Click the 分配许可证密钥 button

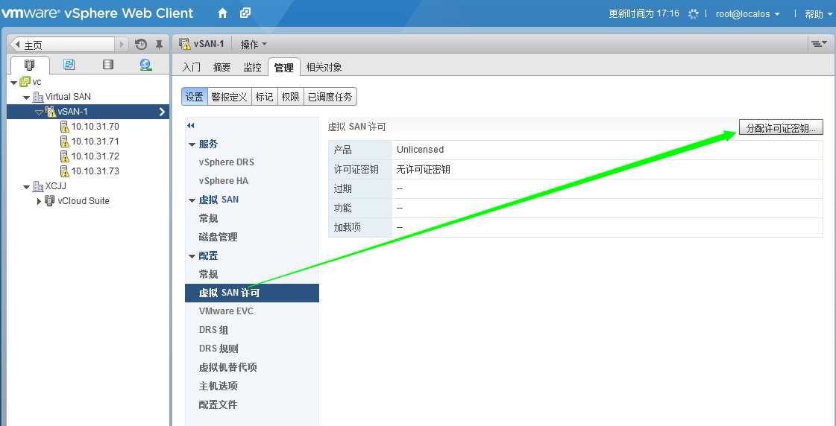pos(781,128)
